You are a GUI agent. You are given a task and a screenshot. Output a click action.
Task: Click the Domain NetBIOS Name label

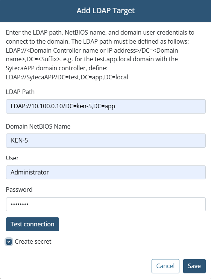click(38, 126)
